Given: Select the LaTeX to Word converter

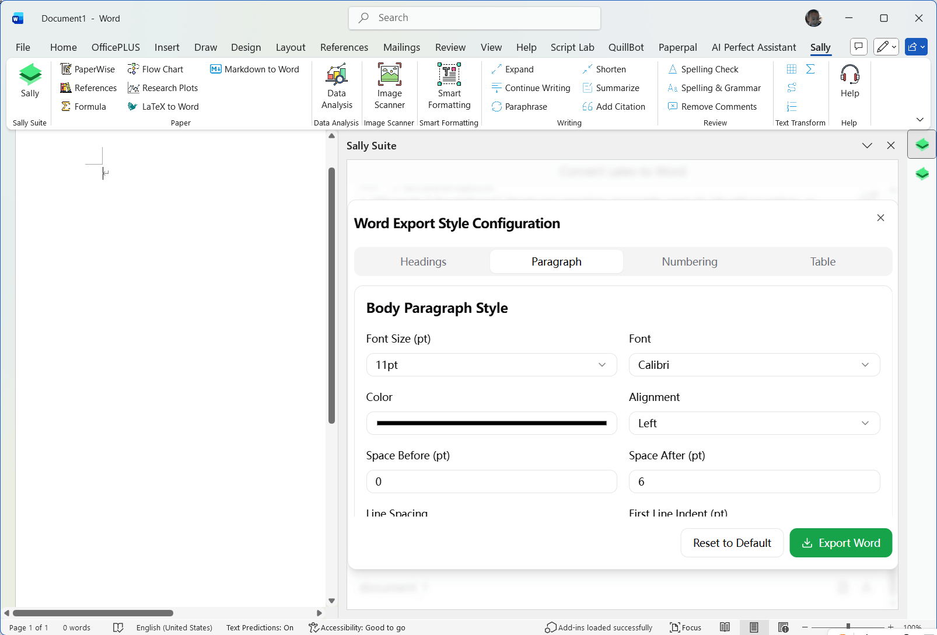Looking at the screenshot, I should coord(163,106).
